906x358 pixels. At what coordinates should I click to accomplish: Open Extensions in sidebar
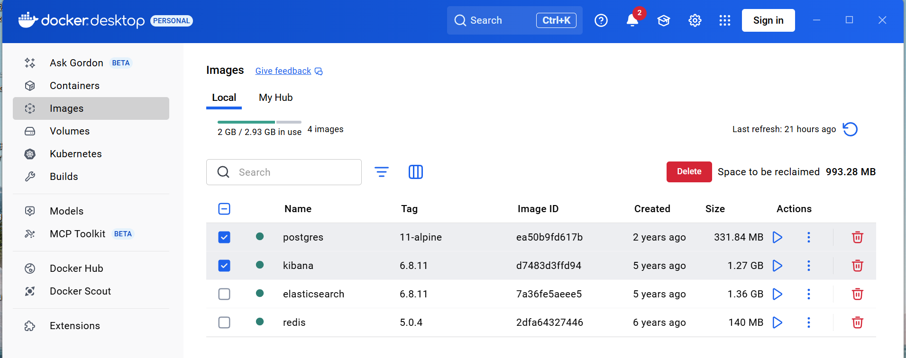[91, 326]
